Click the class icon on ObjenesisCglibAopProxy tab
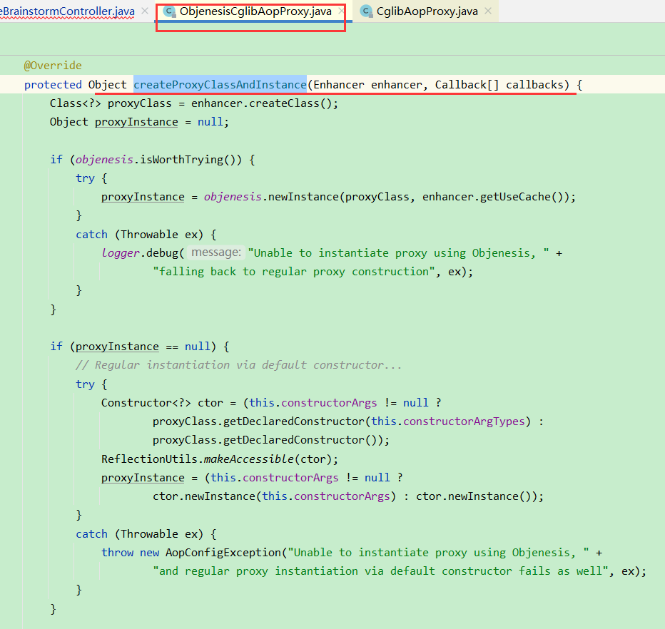This screenshot has height=629, width=665. coord(170,11)
